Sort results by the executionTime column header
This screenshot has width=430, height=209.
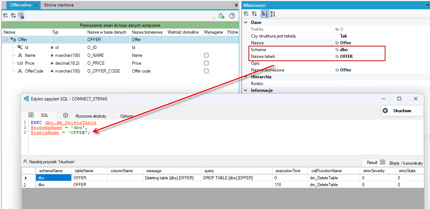point(290,171)
